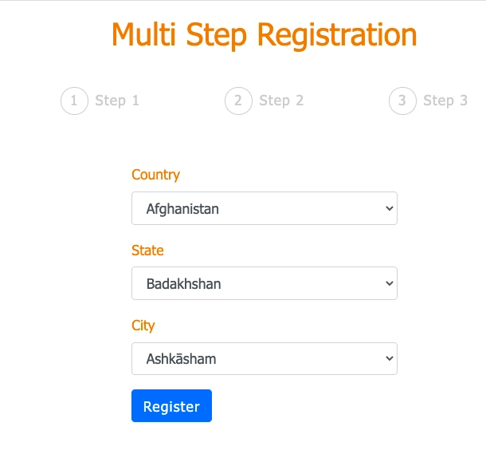The image size is (486, 454).
Task: Click the selected Afghanistan value text
Action: point(182,209)
